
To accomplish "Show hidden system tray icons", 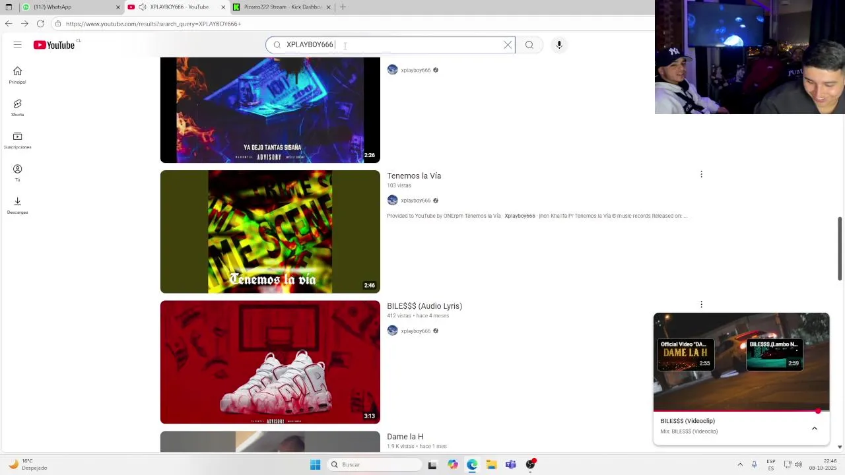I will pos(740,464).
